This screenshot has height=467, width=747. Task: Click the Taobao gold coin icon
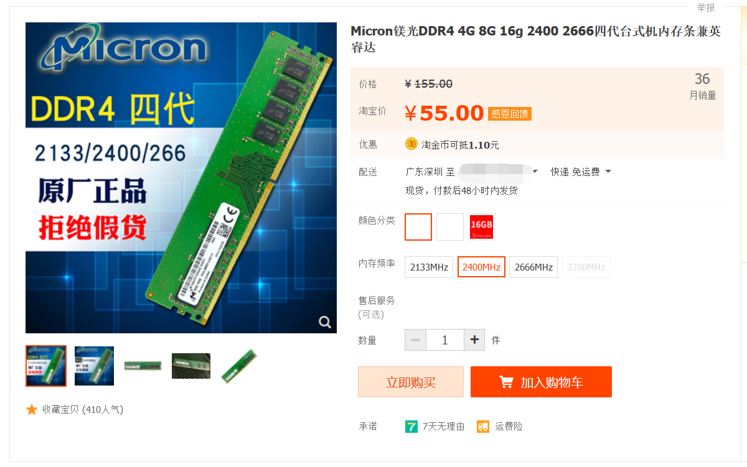click(411, 144)
